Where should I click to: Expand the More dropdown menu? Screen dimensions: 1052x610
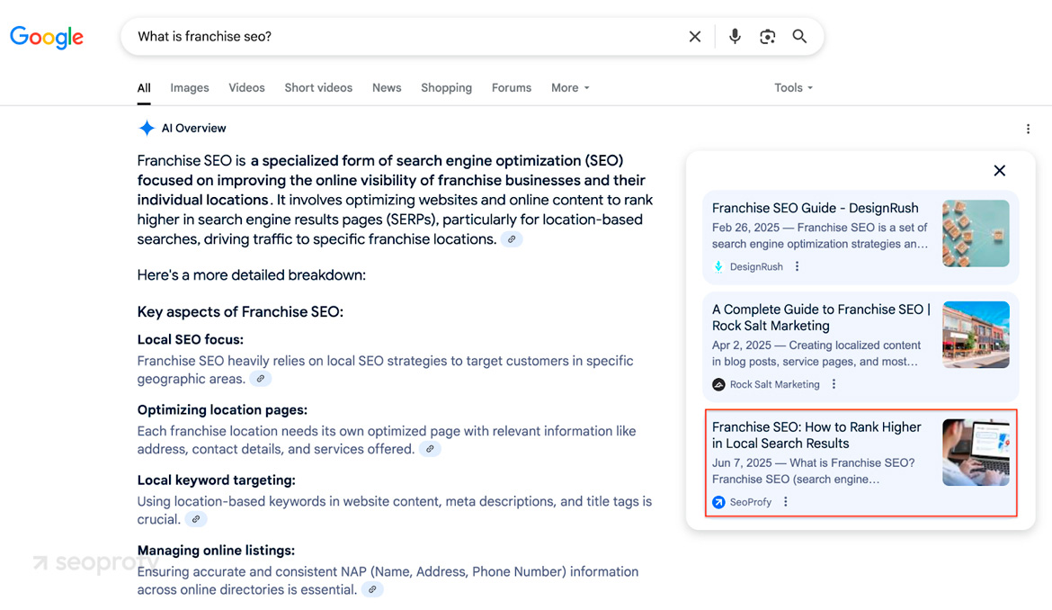pos(570,88)
